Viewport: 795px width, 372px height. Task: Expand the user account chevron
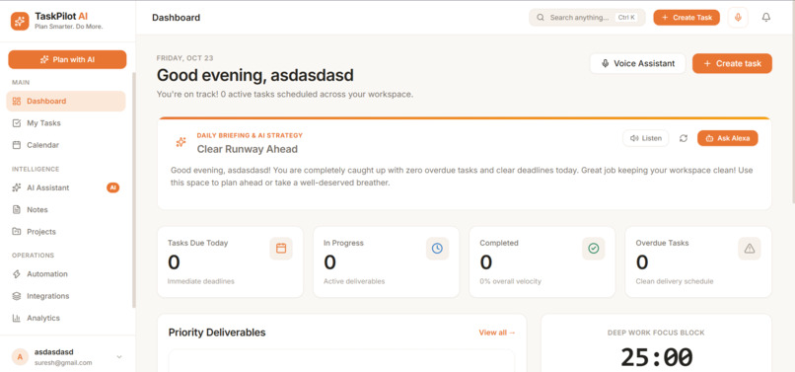(x=119, y=357)
